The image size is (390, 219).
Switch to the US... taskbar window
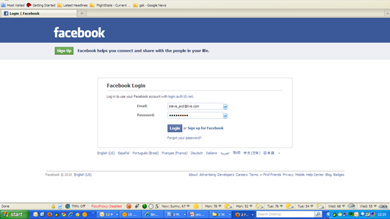click(x=131, y=214)
